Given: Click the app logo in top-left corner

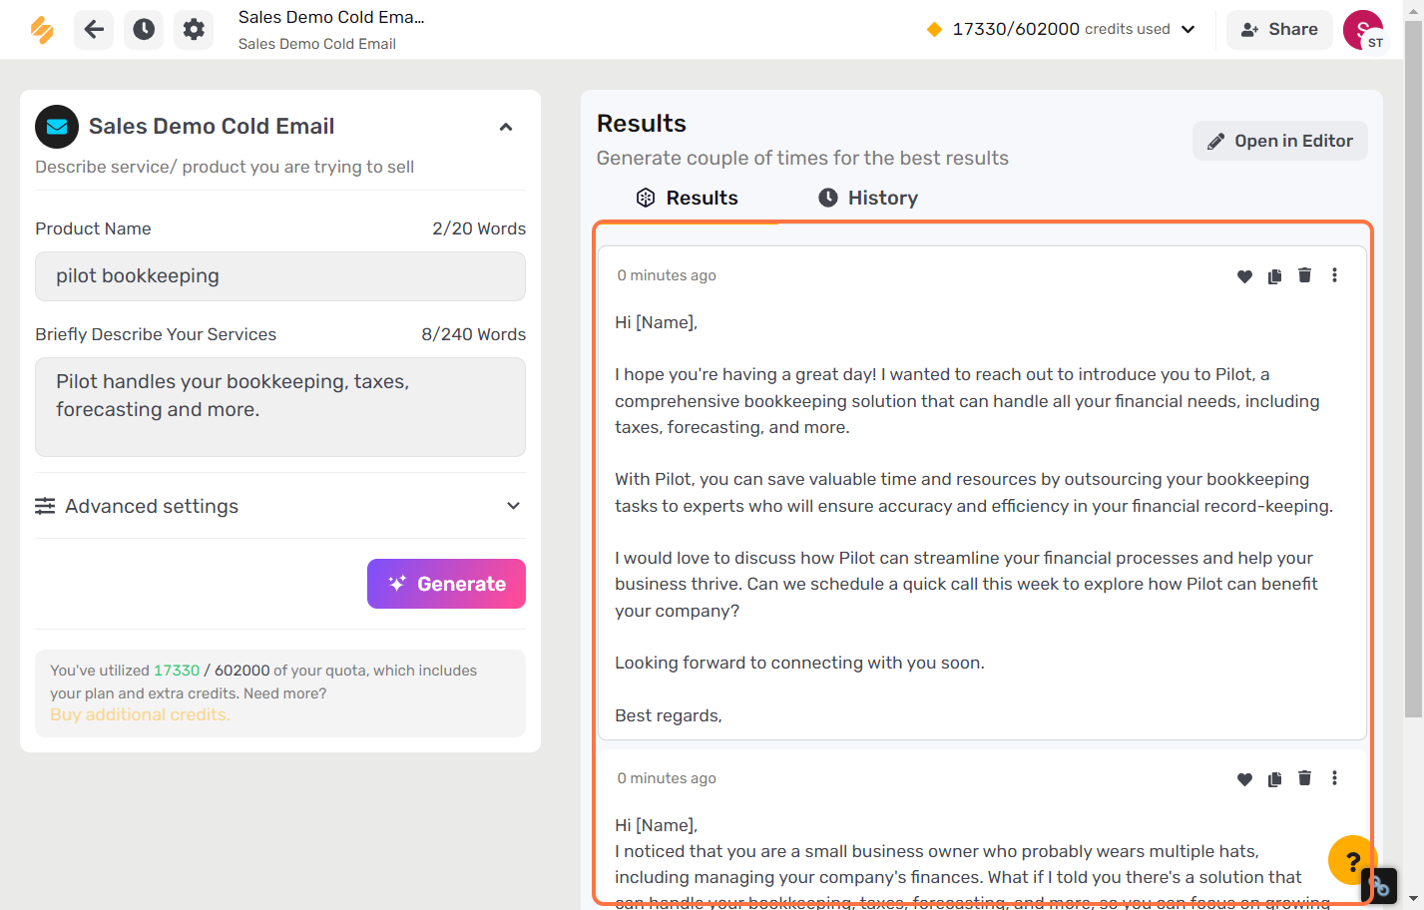Looking at the screenshot, I should point(42,30).
